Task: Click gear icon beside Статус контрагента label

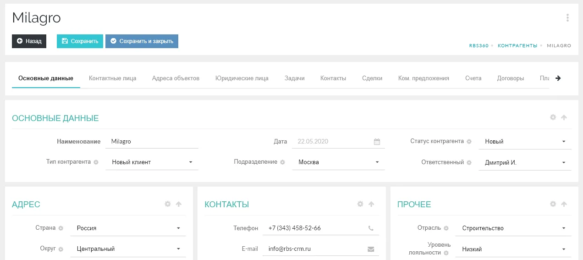Action: pos(469,142)
